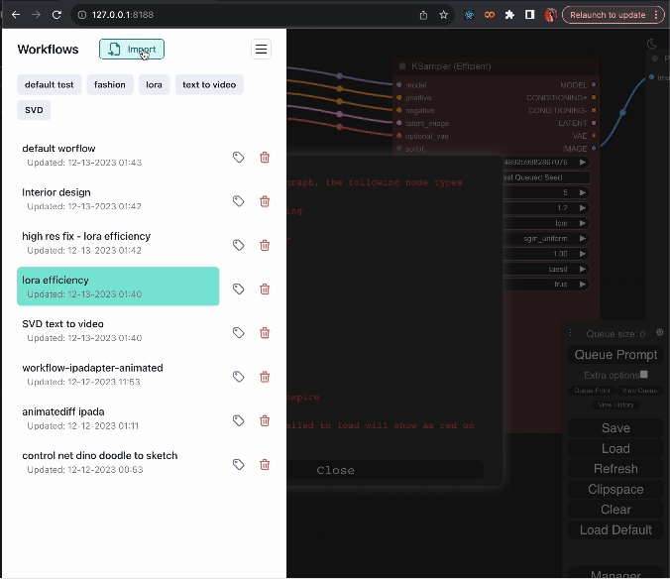This screenshot has width=670, height=579.
Task: Click the tag icon for default worflow
Action: [238, 157]
